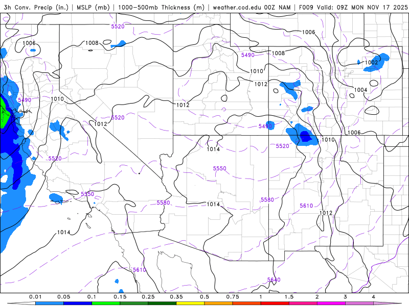Click the '0.01' legend value
The height and width of the screenshot is (306, 409).
click(35, 297)
